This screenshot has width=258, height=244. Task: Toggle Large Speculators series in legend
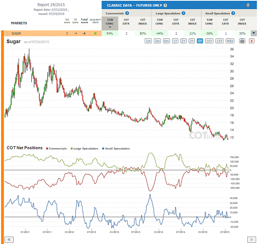pos(84,148)
